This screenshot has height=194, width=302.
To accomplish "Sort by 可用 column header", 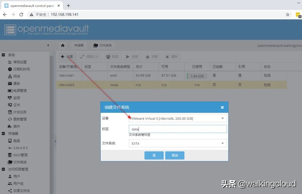I will click(x=171, y=67).
